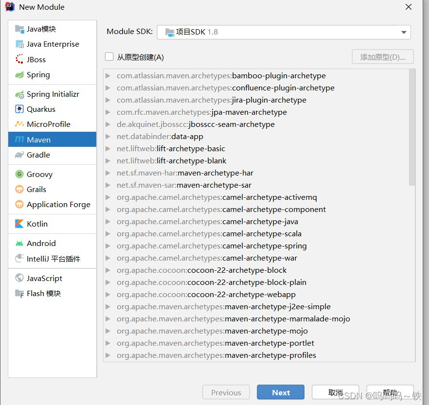This screenshot has height=405, width=429.
Task: Close the New Module dialog
Action: [408, 7]
